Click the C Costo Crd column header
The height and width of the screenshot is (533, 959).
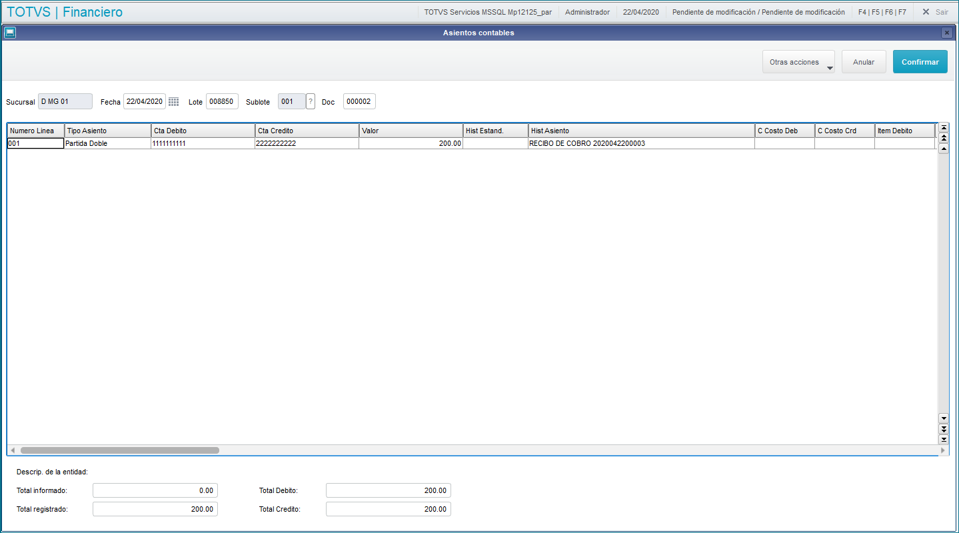(x=845, y=131)
